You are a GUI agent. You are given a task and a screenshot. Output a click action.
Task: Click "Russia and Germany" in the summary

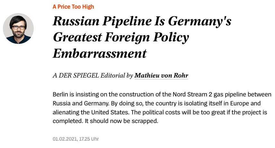[76, 104]
